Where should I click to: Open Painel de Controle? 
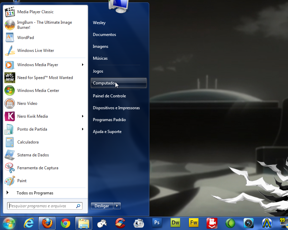(x=109, y=96)
